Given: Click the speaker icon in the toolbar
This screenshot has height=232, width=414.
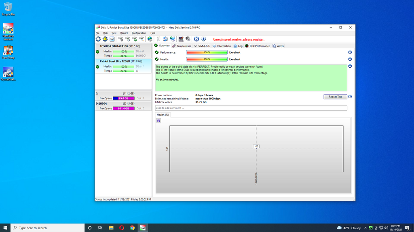Looking at the screenshot, I should click(x=188, y=39).
